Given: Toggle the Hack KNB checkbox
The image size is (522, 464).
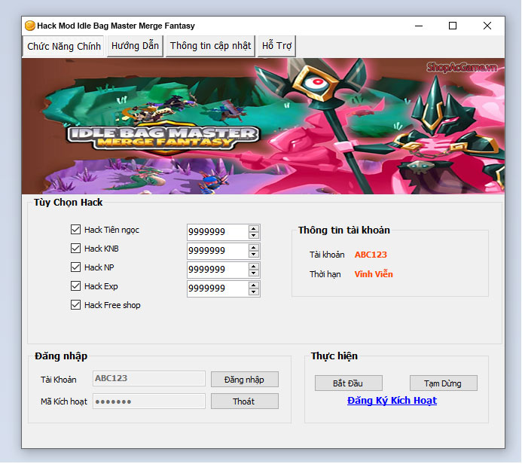Looking at the screenshot, I should (x=75, y=249).
